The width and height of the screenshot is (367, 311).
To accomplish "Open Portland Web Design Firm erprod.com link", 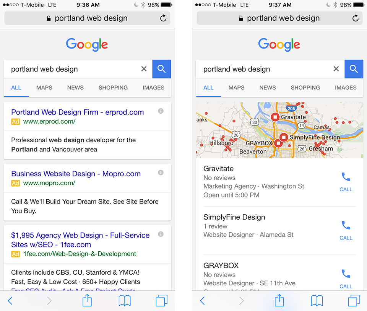I will point(78,112).
